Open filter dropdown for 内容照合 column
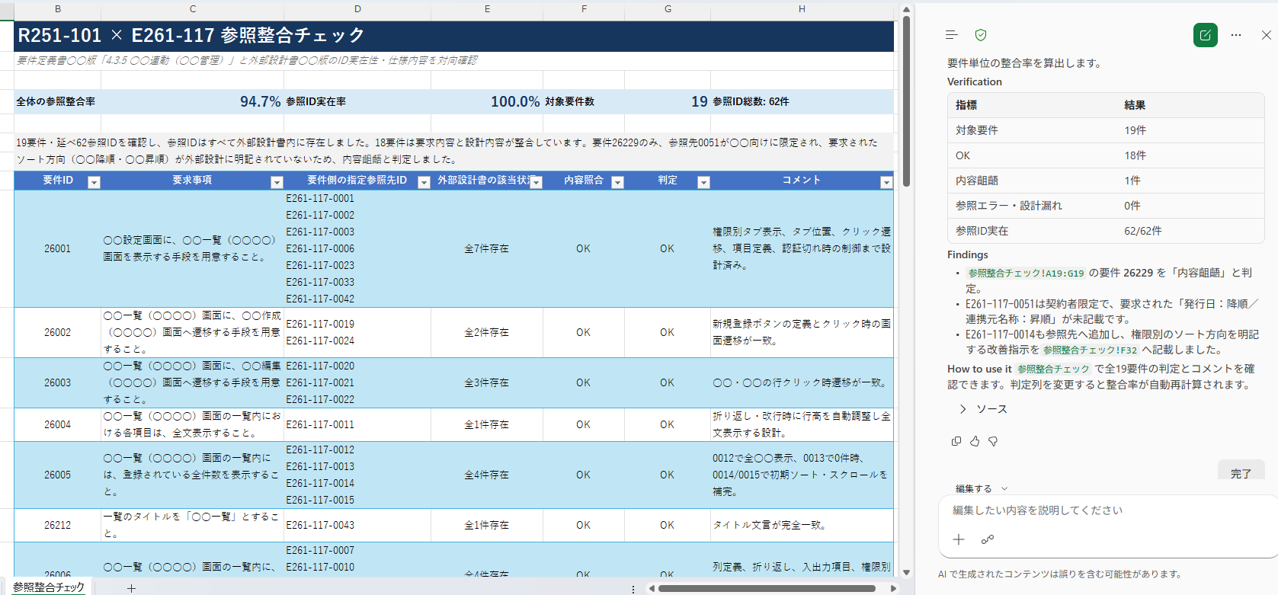1278x595 pixels. coord(617,182)
